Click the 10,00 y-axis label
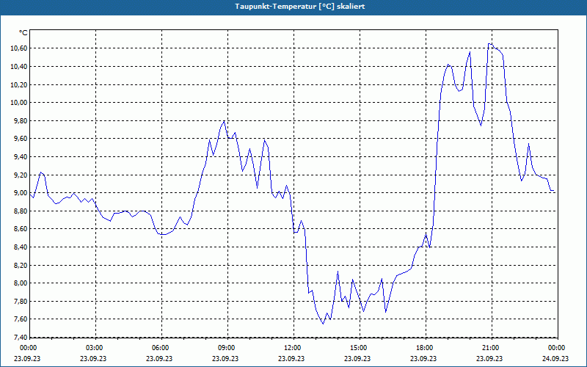This screenshot has height=367, width=587. [x=18, y=103]
